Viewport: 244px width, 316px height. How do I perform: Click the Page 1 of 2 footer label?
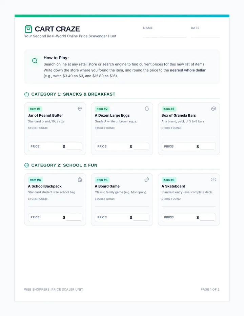[210, 290]
